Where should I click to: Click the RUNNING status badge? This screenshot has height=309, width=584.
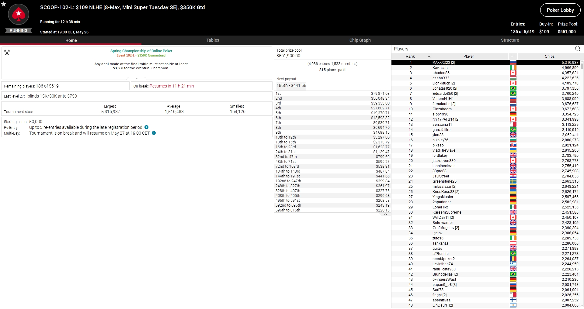pos(19,31)
